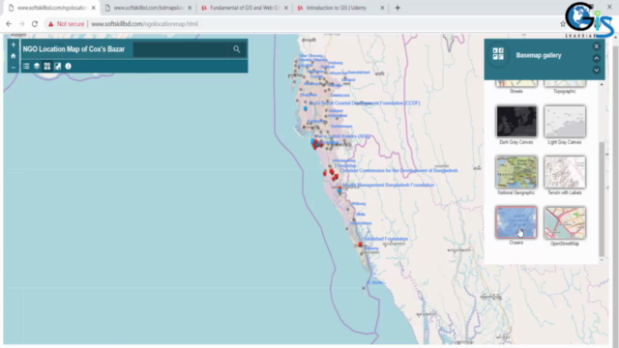The height and width of the screenshot is (348, 619).
Task: Click the NGO Location Map title text
Action: click(74, 49)
